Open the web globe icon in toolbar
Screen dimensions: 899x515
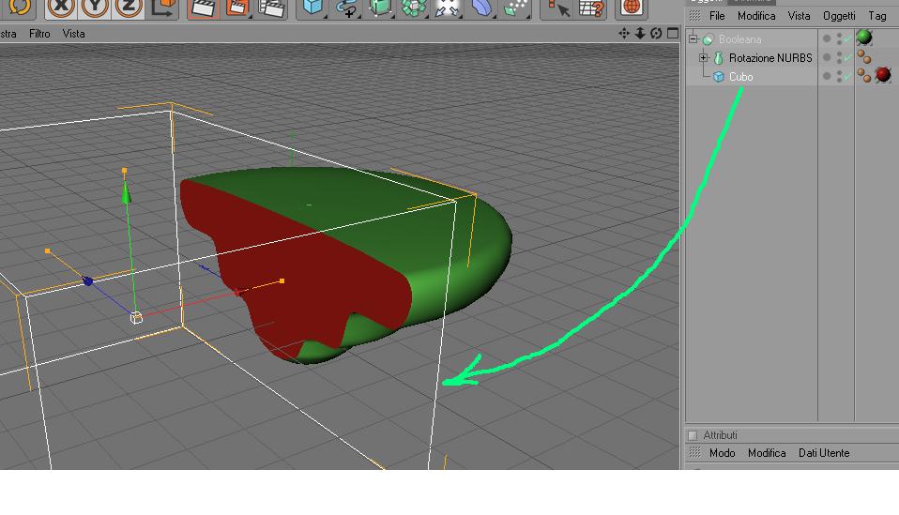click(632, 8)
